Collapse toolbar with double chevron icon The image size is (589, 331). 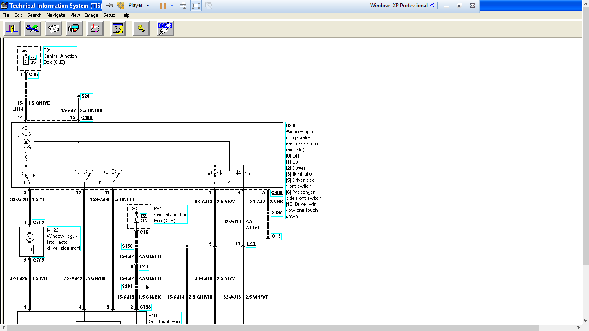pos(432,6)
